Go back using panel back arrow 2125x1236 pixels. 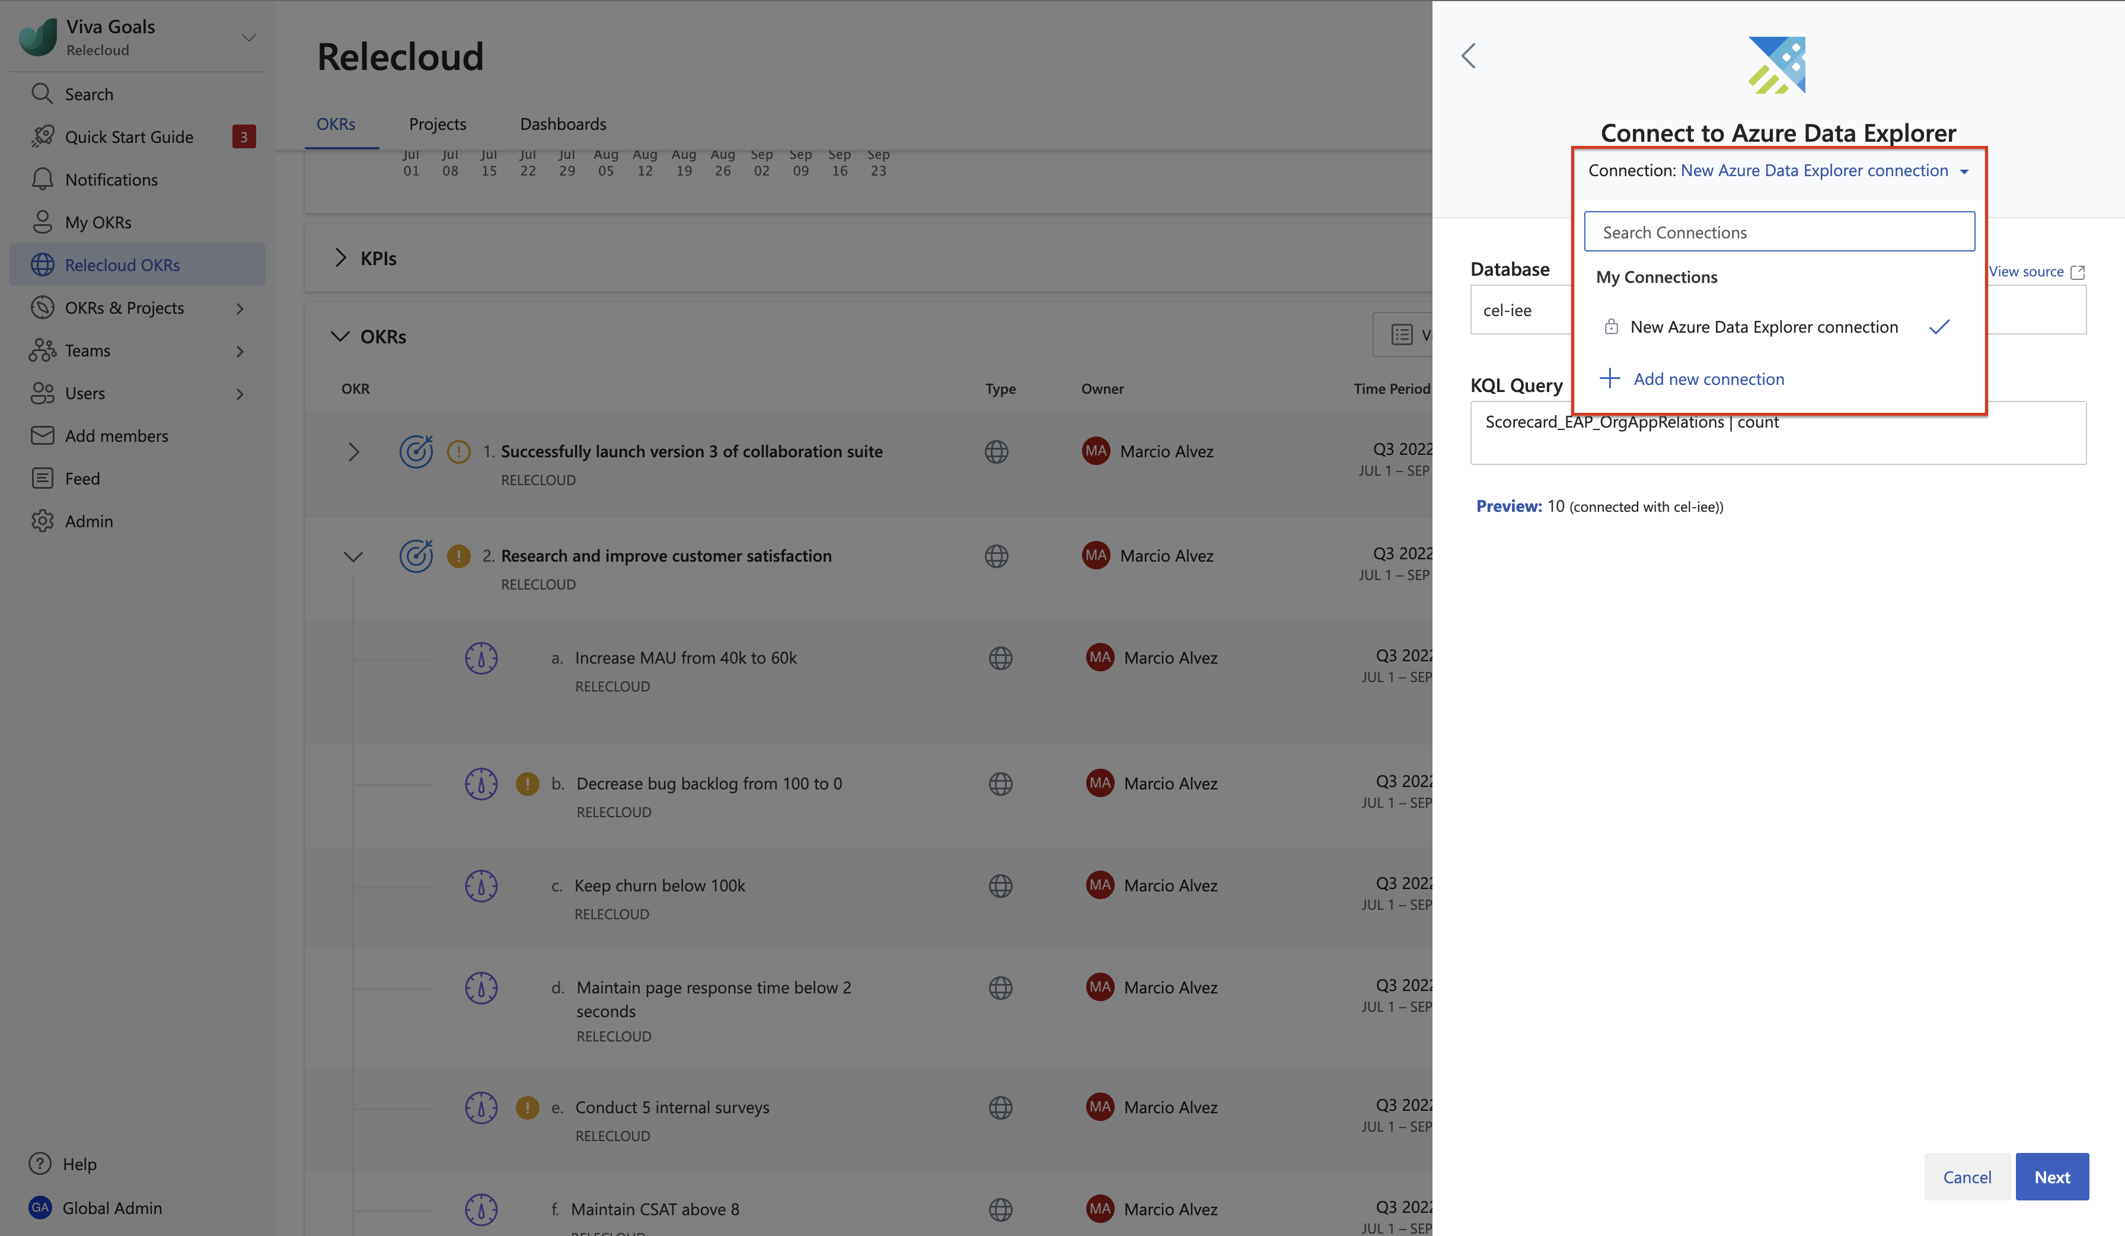[x=1468, y=56]
